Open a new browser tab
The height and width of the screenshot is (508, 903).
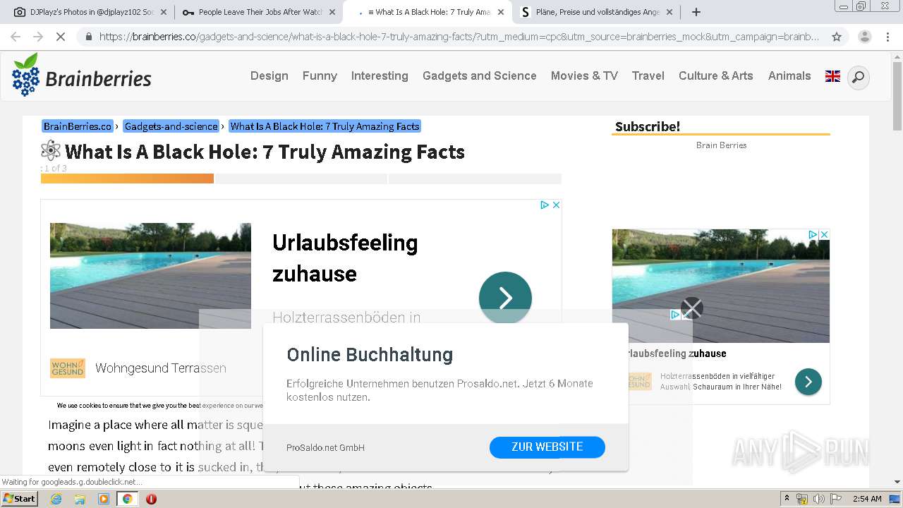click(696, 12)
